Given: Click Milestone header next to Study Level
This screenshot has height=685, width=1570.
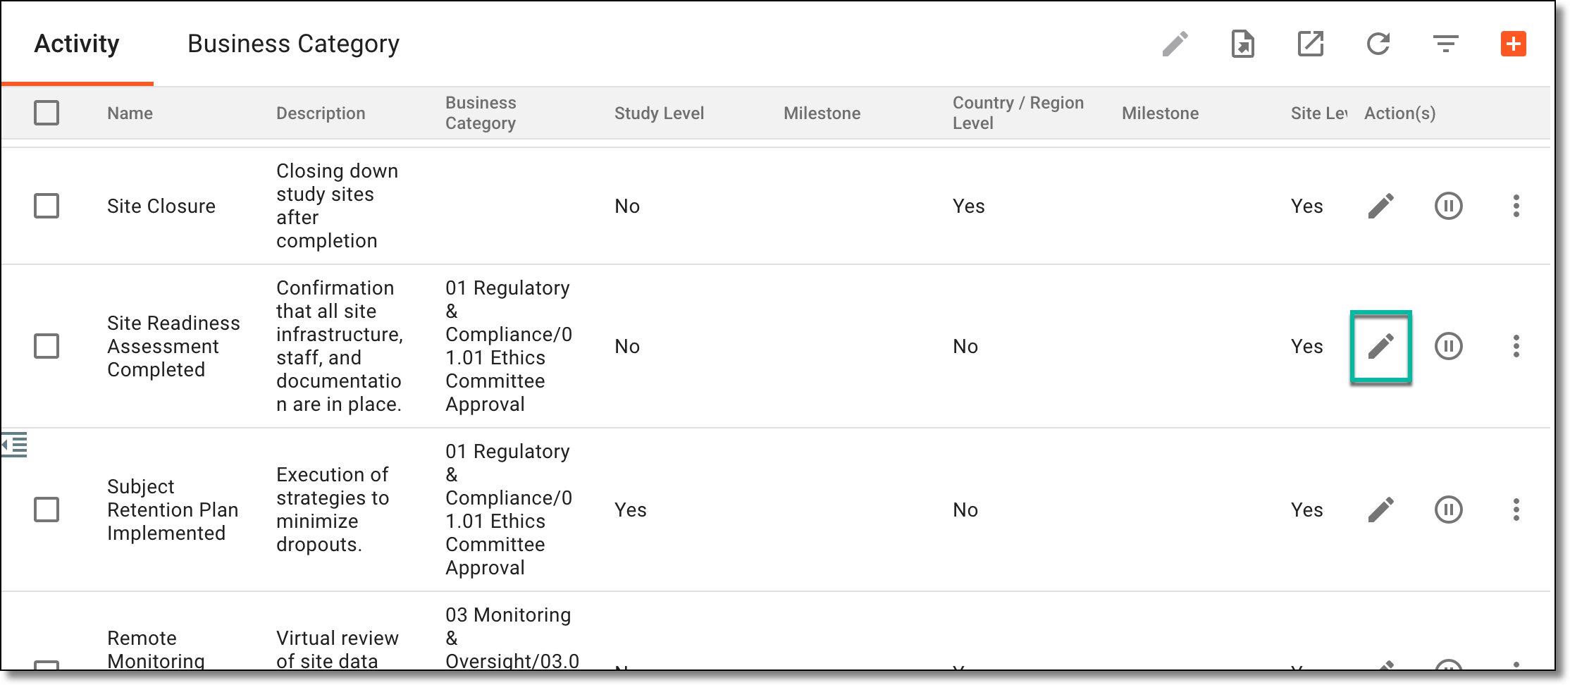Looking at the screenshot, I should pos(822,113).
